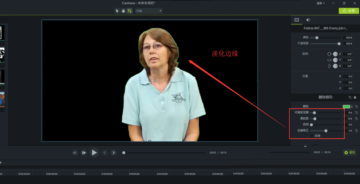Select the fourth media bin thumbnail
The width and height of the screenshot is (360, 184).
point(2,99)
